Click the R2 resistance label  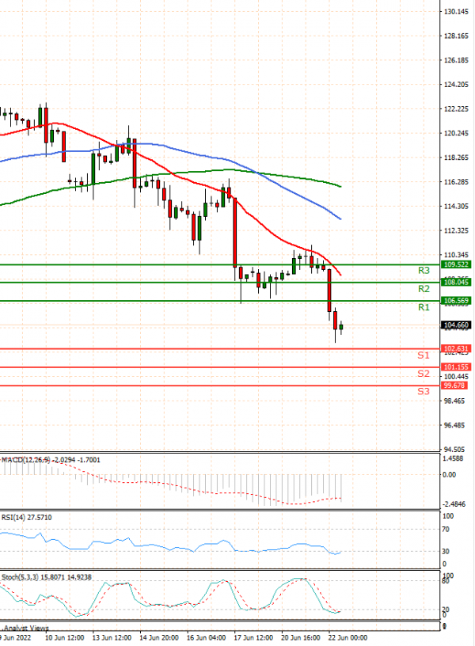[424, 289]
